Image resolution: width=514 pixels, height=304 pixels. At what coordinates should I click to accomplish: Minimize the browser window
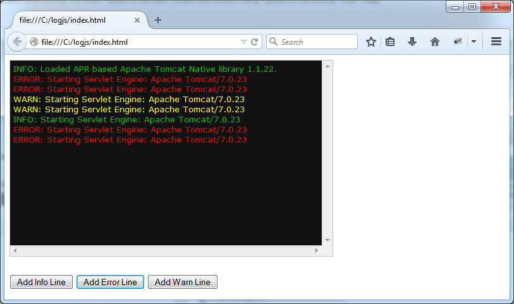click(x=455, y=6)
